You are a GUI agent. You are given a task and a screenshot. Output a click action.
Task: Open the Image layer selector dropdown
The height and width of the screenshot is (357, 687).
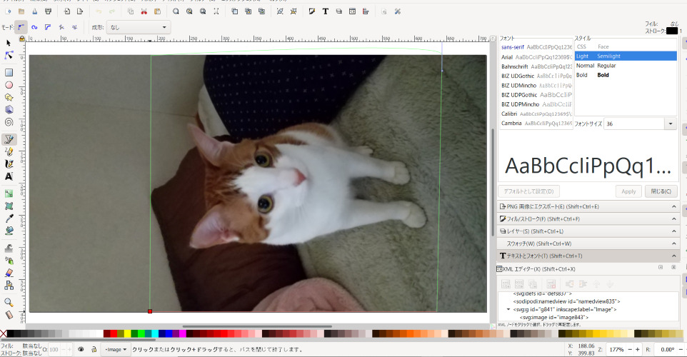tap(116, 350)
